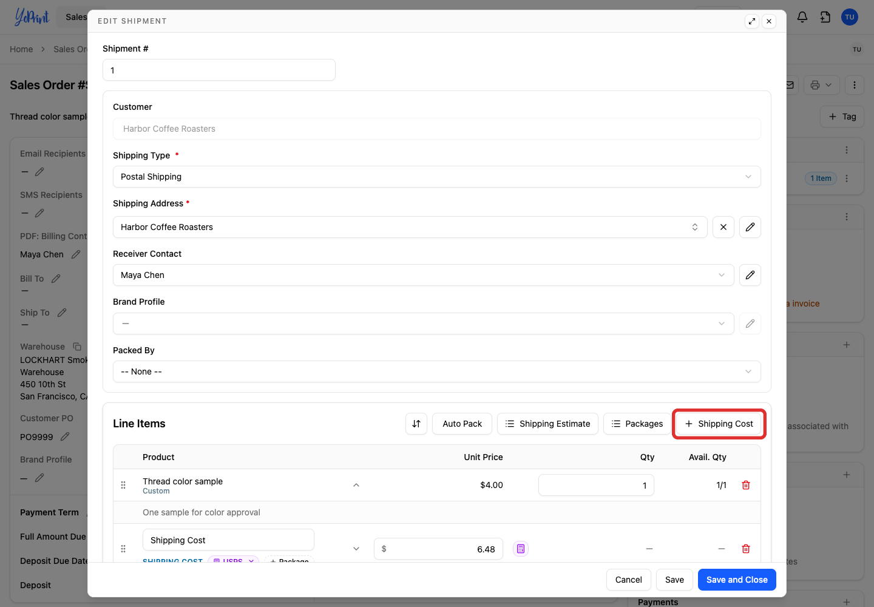Close the Edit Shipment dialog
The height and width of the screenshot is (607, 874).
click(x=769, y=21)
